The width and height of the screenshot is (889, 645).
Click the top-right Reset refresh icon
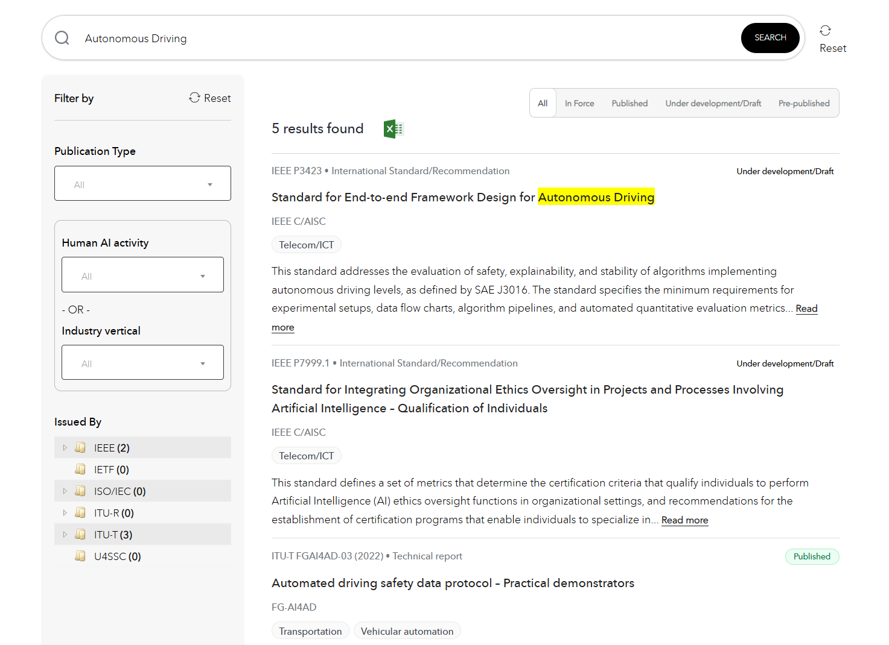pos(825,31)
